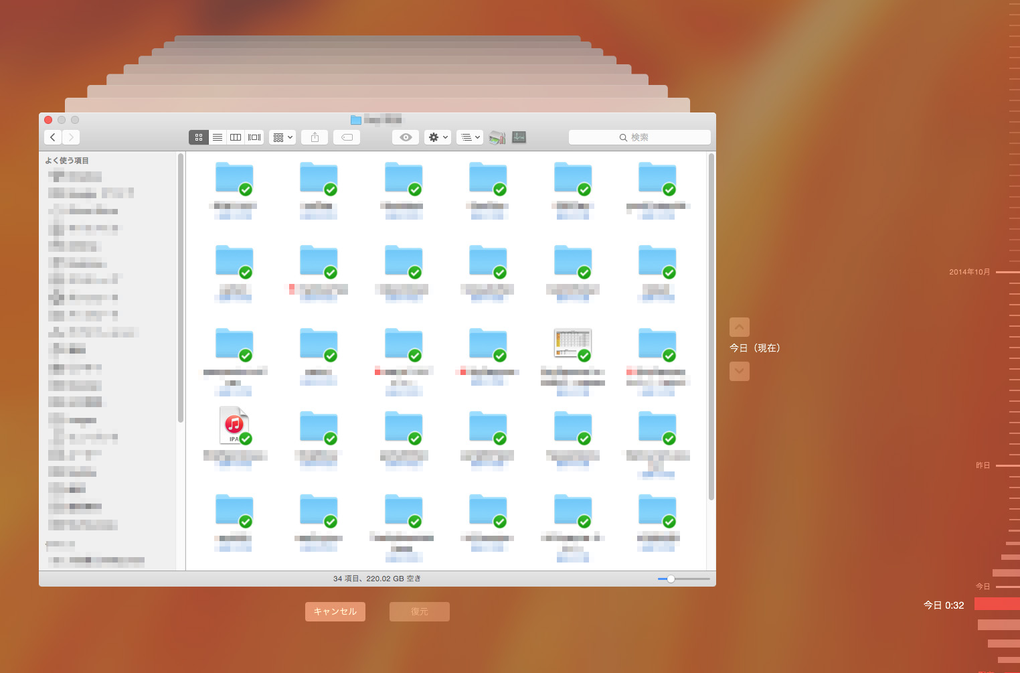Open the gear Action menu
The width and height of the screenshot is (1020, 673).
[x=437, y=137]
